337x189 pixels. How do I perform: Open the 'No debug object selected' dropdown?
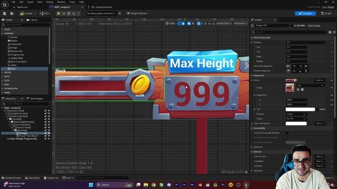click(101, 13)
